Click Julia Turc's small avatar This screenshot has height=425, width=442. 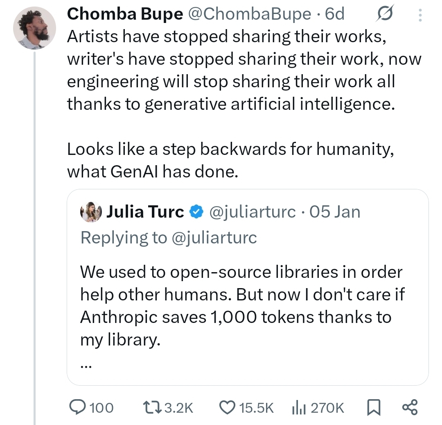coord(91,212)
